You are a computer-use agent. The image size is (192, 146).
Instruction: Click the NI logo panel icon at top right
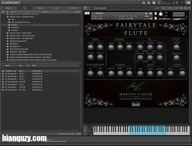tap(188, 3)
